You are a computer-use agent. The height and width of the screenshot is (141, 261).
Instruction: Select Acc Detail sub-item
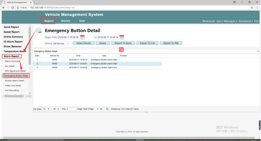tap(10, 66)
